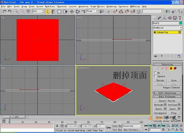Screen dimensions: 184x133
Task: Activate the Select and Rotate tool
Action: [78, 11]
